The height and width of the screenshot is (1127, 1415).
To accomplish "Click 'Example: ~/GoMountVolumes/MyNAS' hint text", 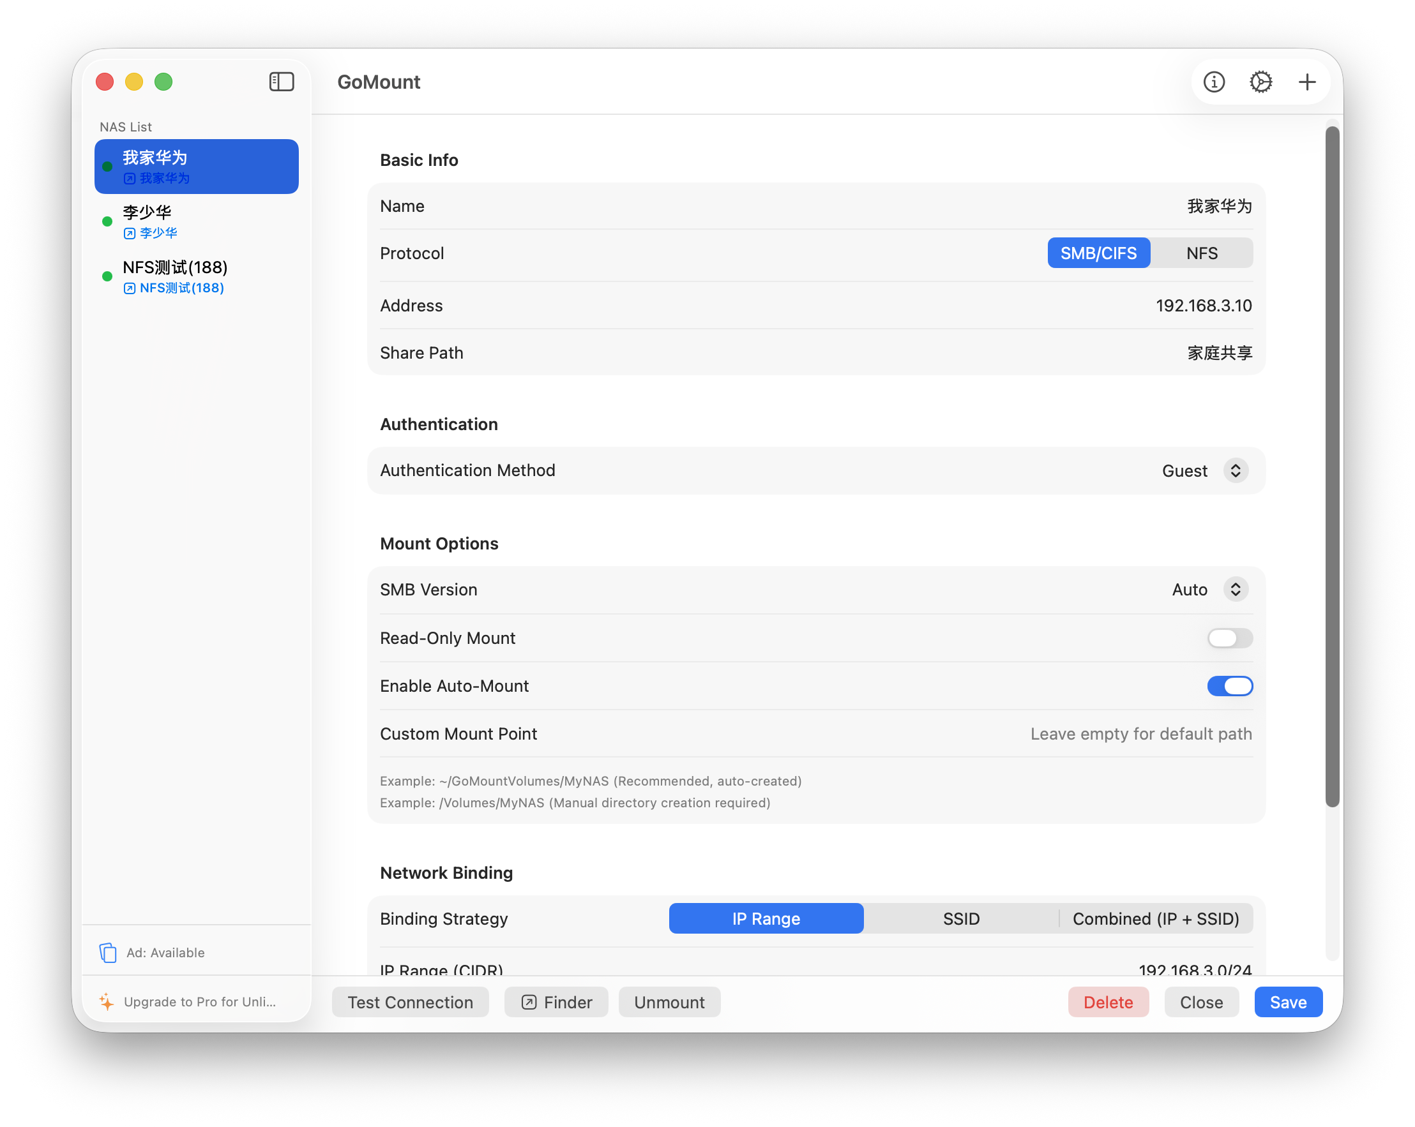I will tap(591, 781).
